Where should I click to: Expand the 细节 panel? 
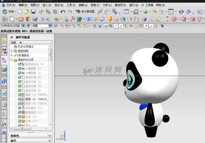point(49,141)
